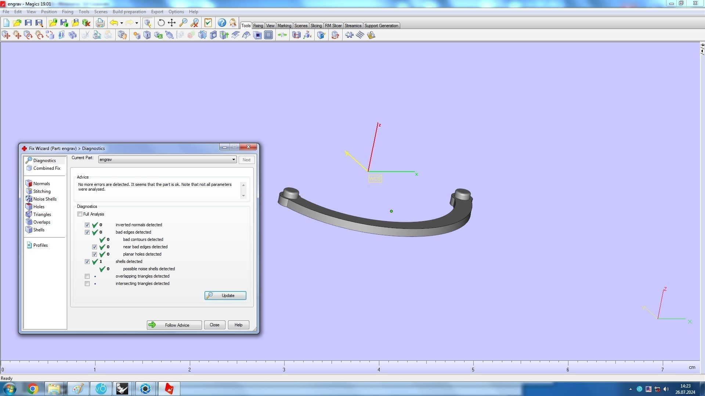The width and height of the screenshot is (705, 396).
Task: Expand the Undo history dropdown arrow
Action: click(122, 23)
